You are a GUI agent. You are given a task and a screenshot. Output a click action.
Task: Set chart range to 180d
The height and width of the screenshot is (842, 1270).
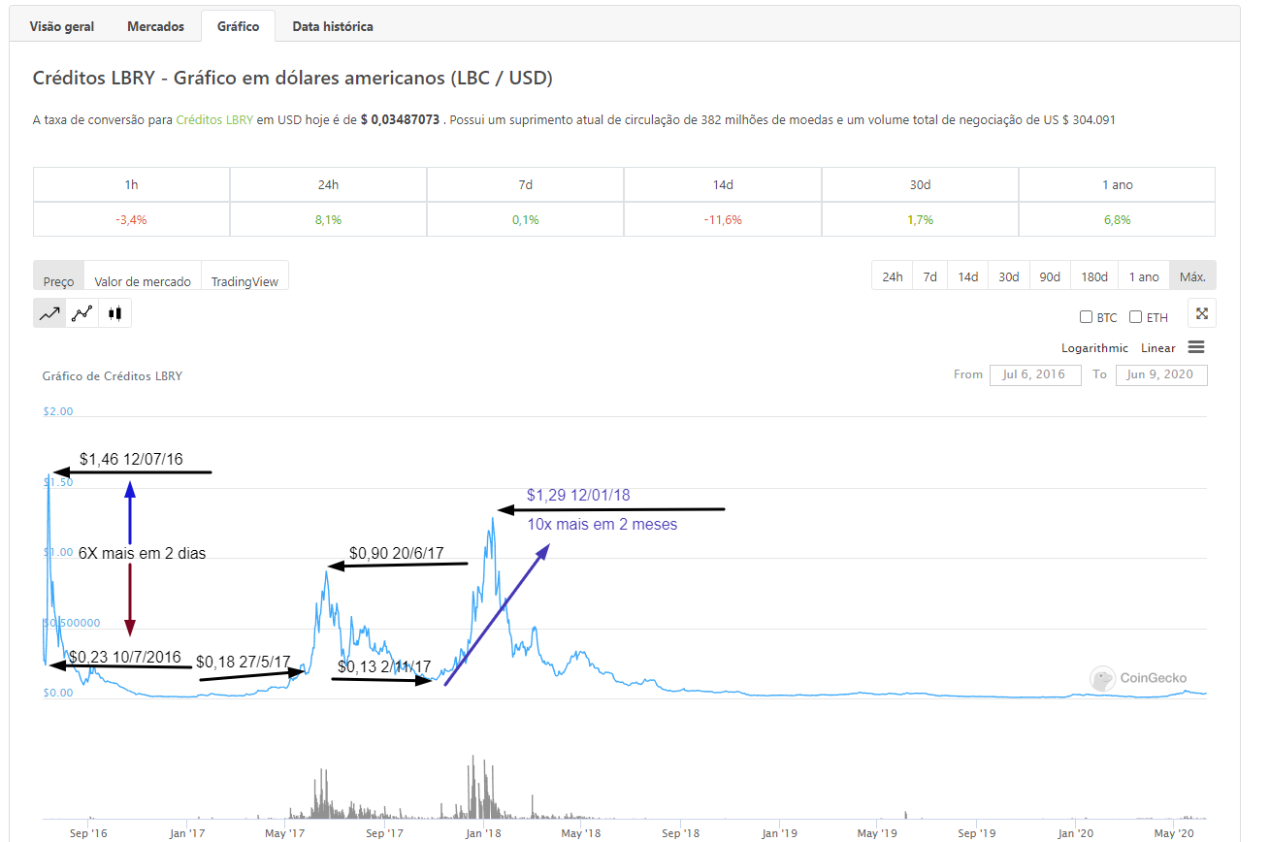(1094, 276)
